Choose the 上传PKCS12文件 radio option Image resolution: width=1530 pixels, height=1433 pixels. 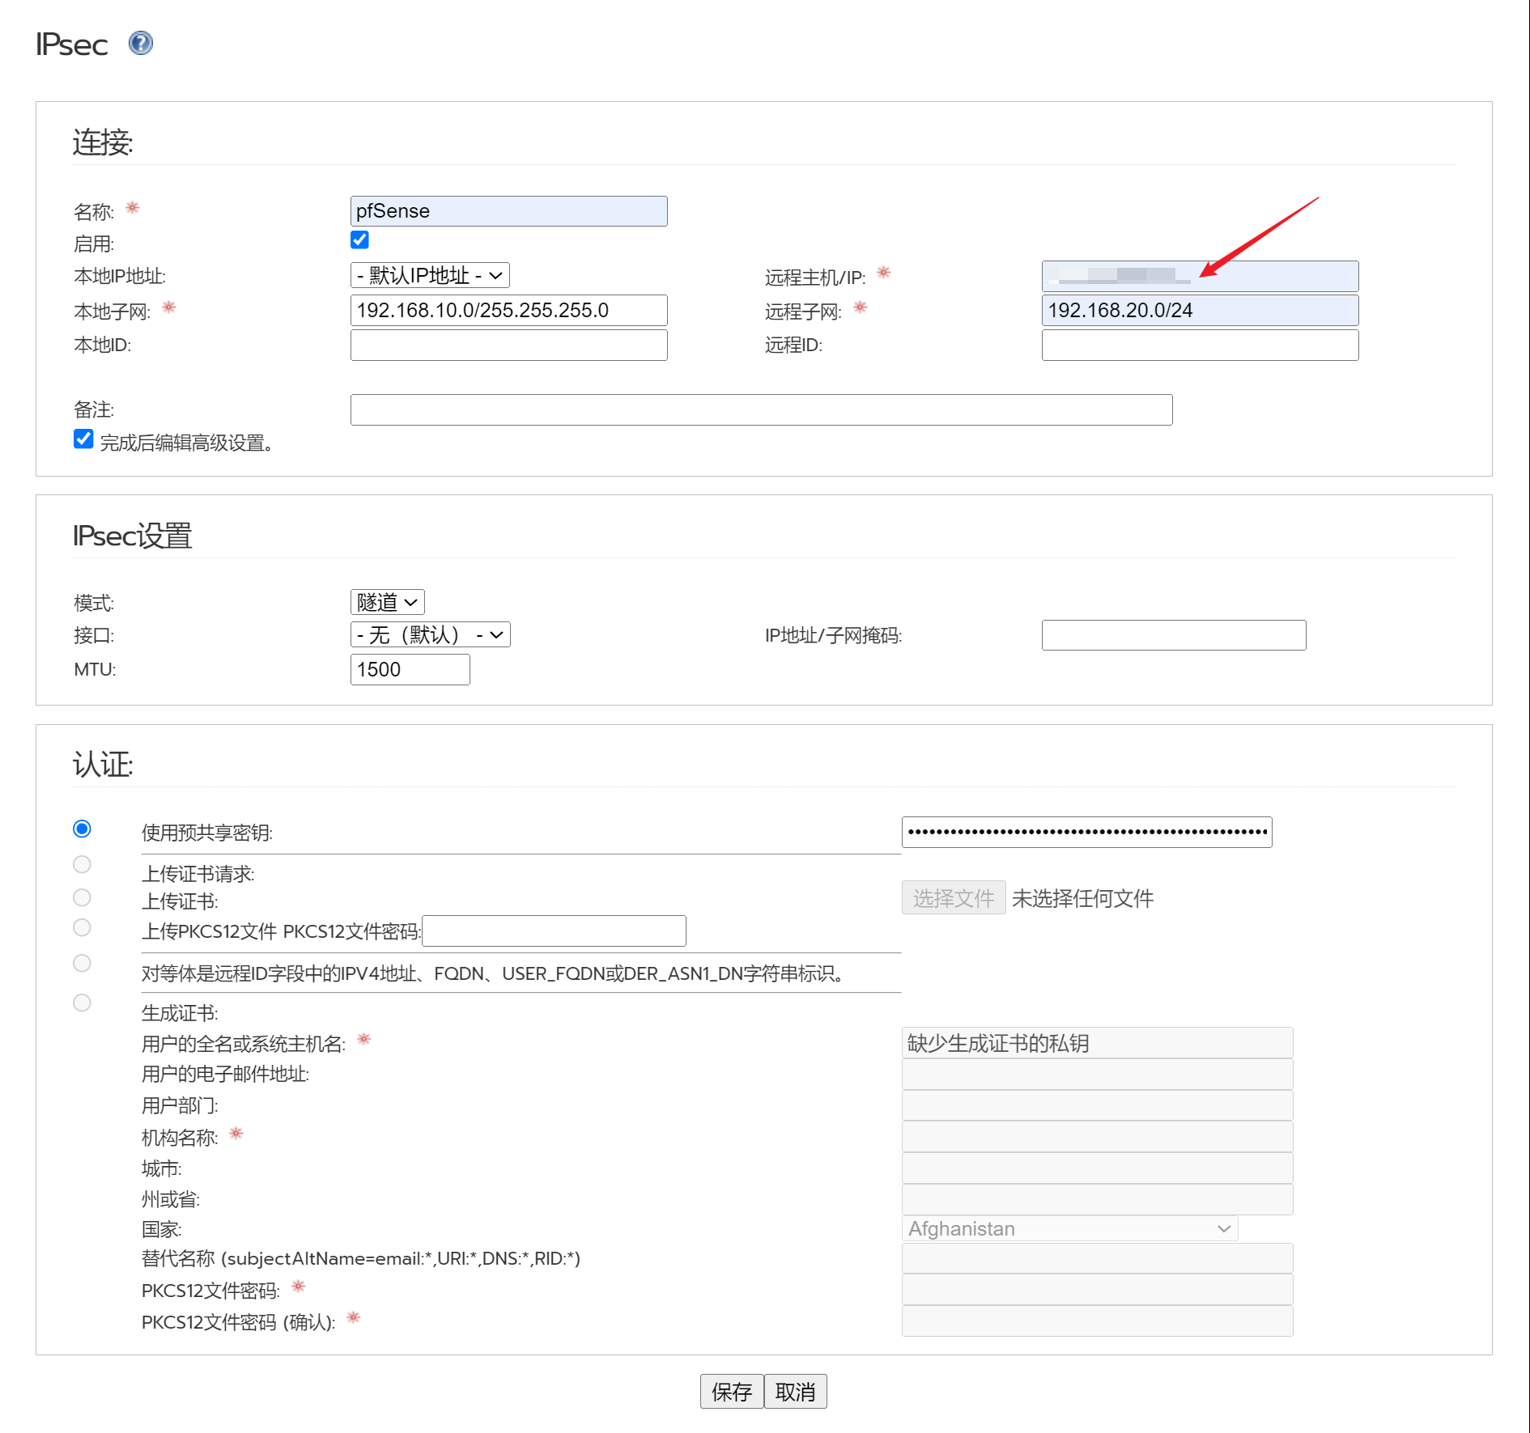pyautogui.click(x=82, y=927)
